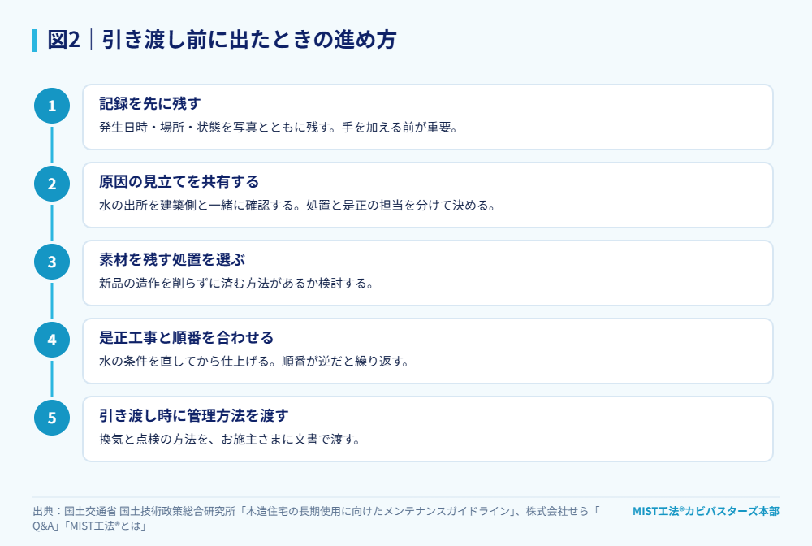812x546 pixels.
Task: Click the text 水の出所を建築側と一緒に確認する
Action: tap(200, 206)
